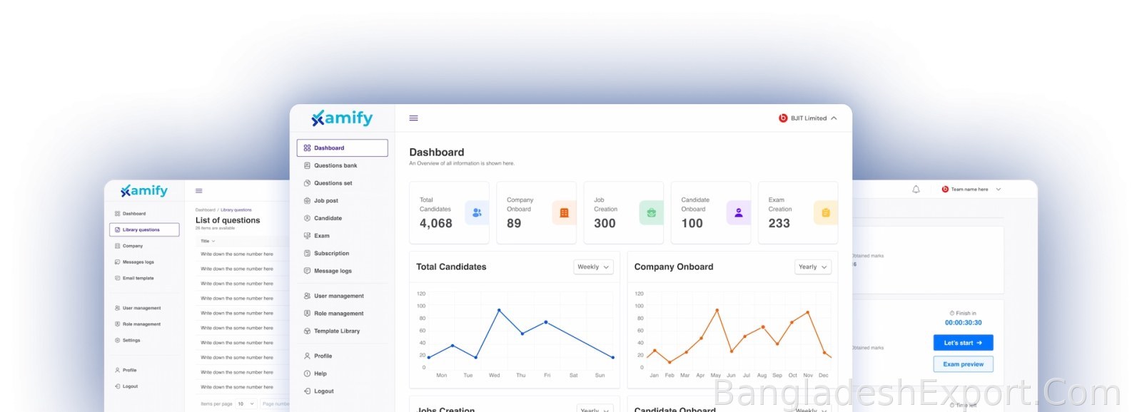Click User management icon in left sidebar
Viewport: 1142px width, 412px height.
pos(117,308)
